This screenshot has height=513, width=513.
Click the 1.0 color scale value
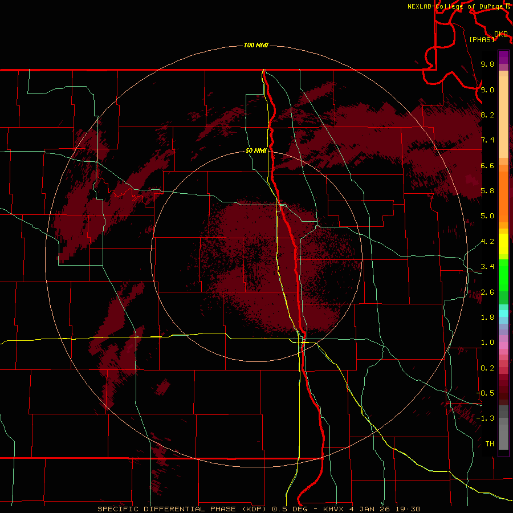coord(487,343)
